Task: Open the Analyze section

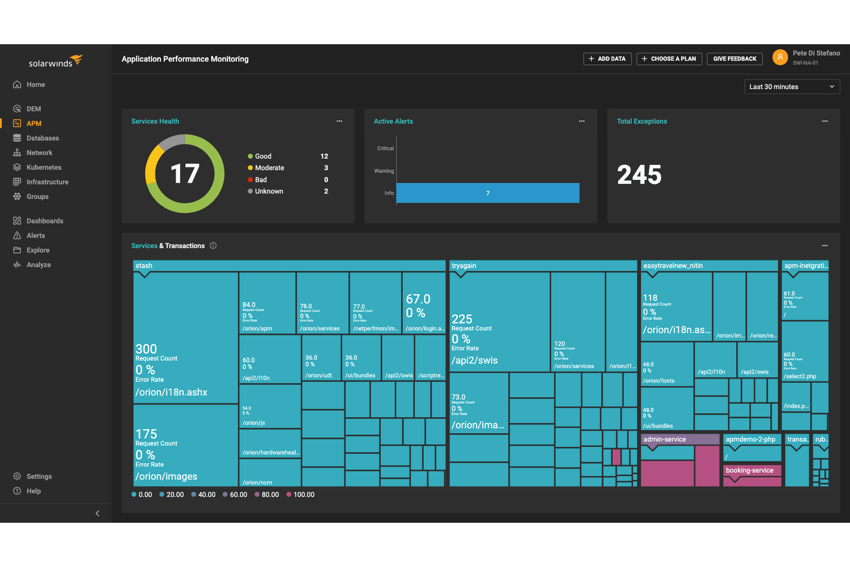Action: click(x=38, y=264)
